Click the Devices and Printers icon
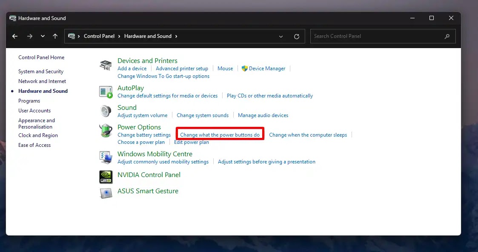 tap(106, 65)
